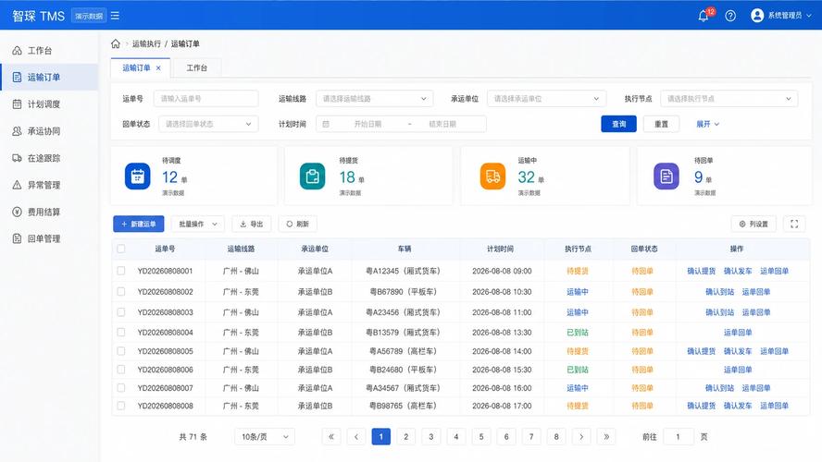Screen dimensions: 822x462
Task: Click the 异常管理 warning triangle icon
Action: coord(17,185)
